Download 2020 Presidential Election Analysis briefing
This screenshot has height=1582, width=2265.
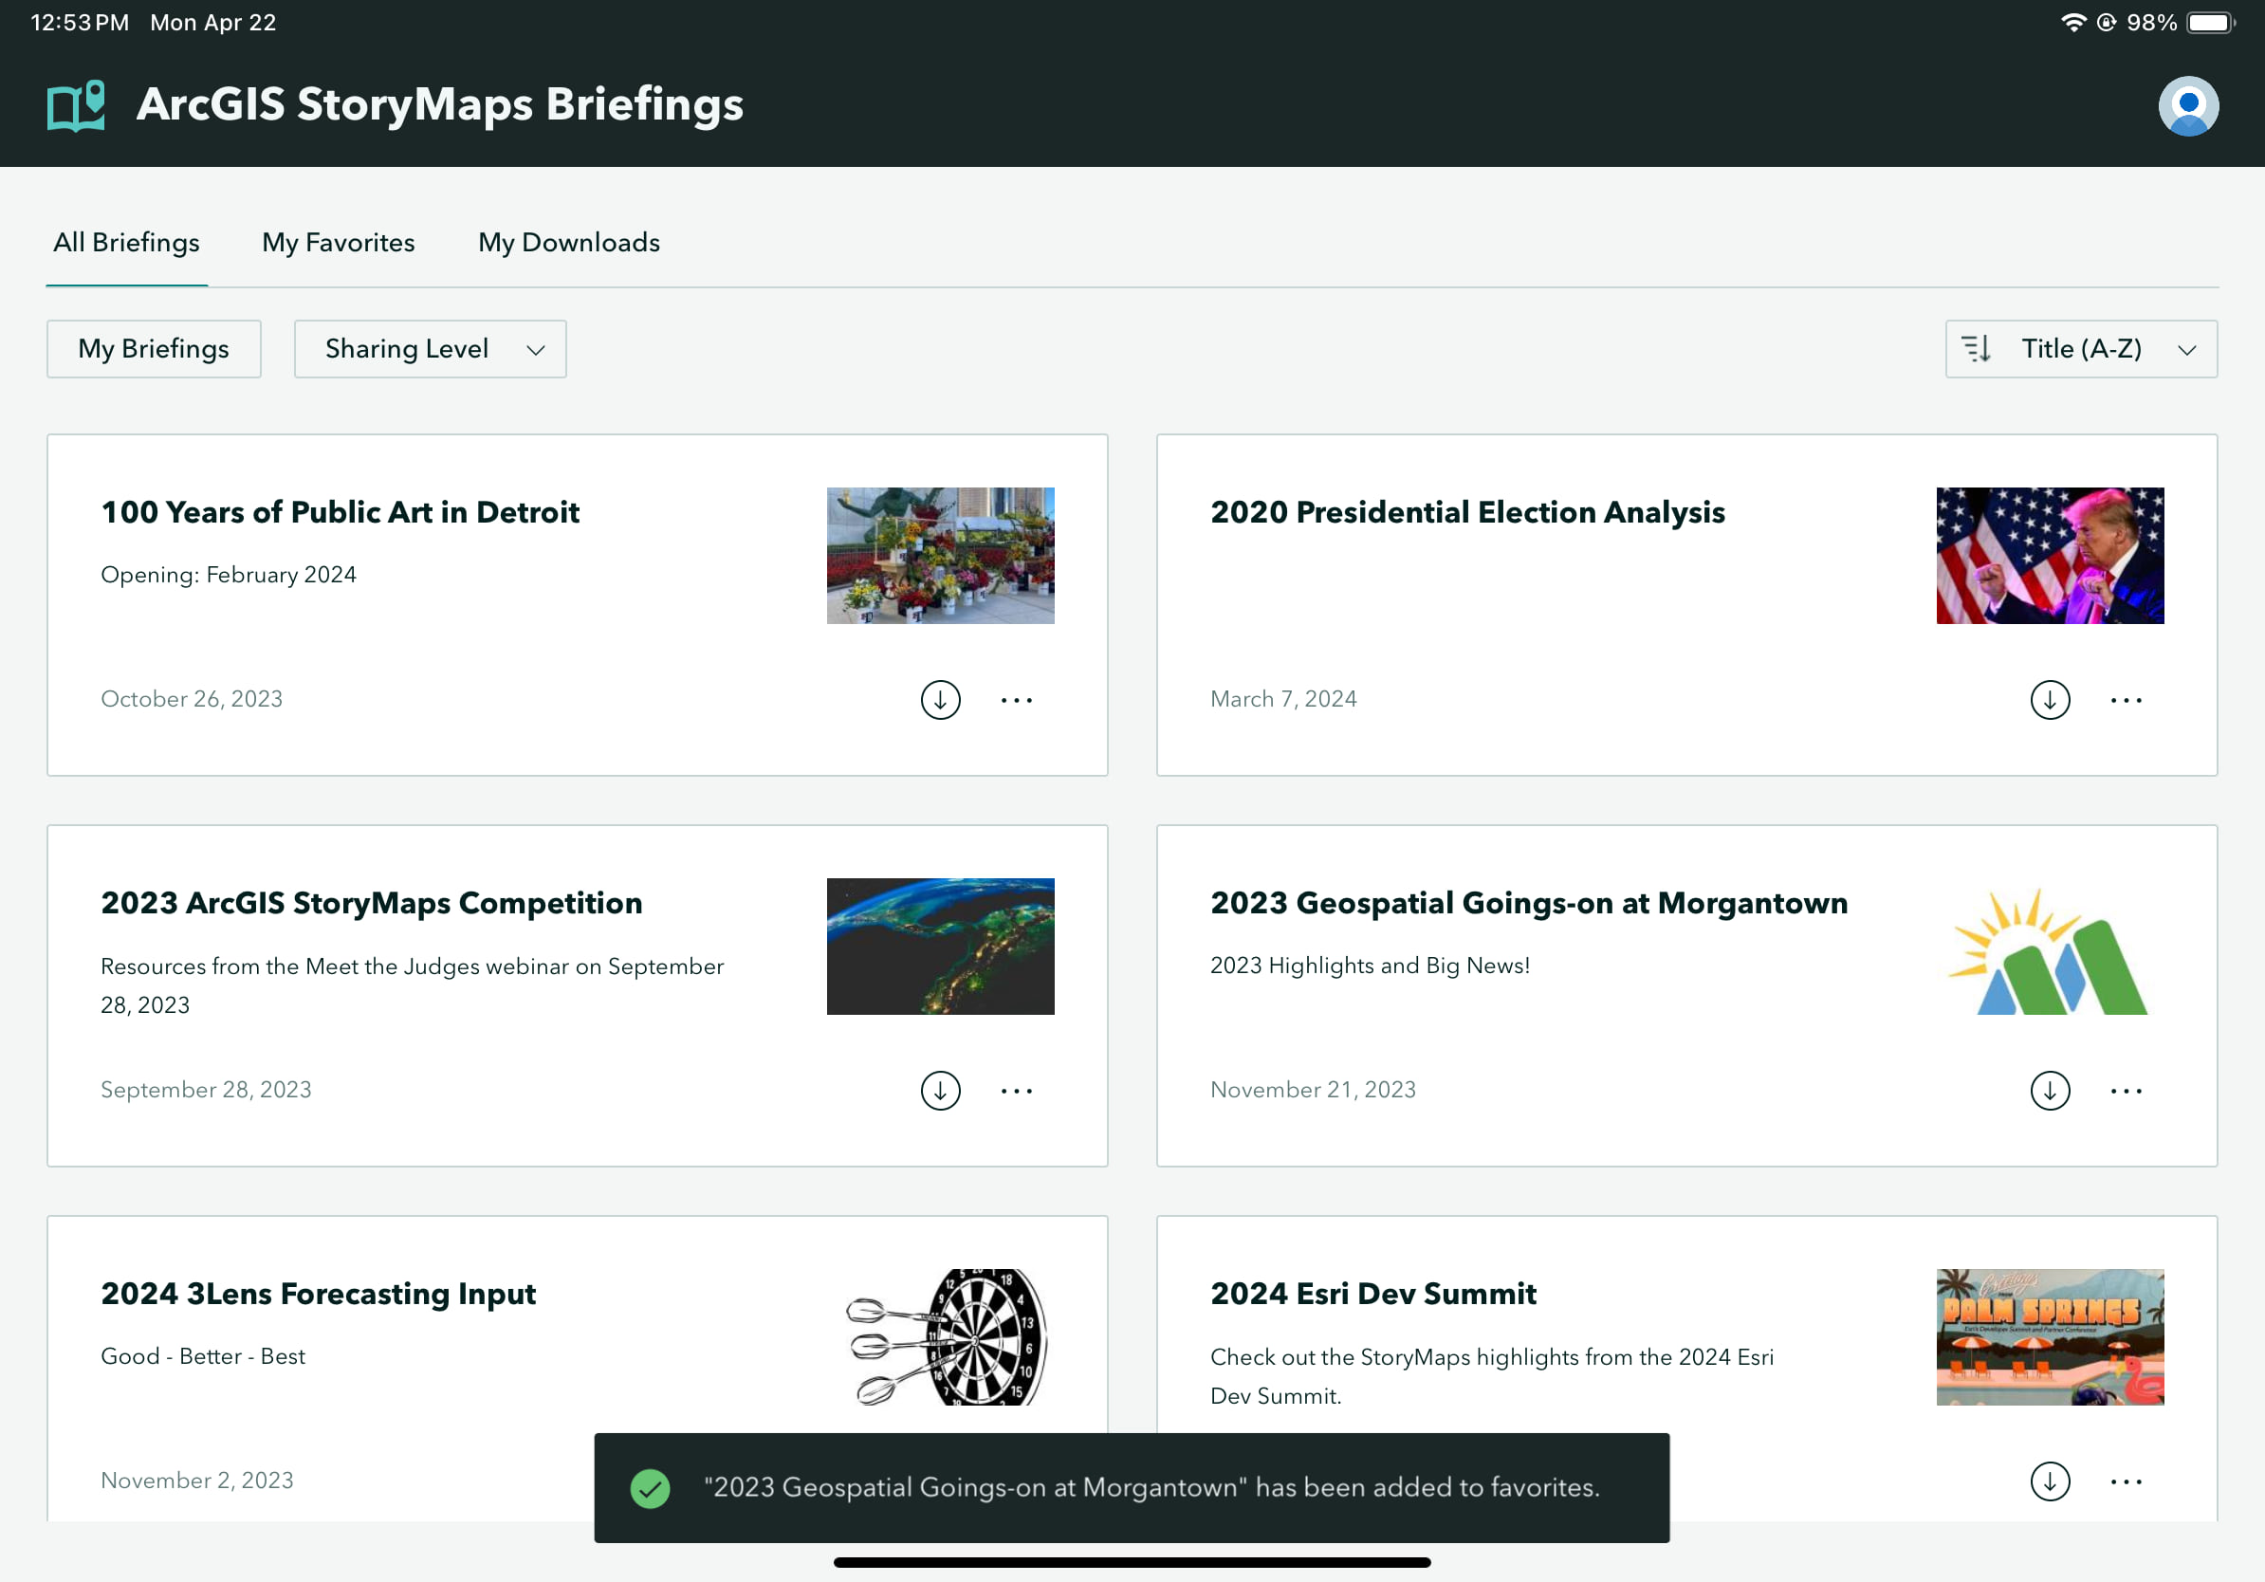pyautogui.click(x=2049, y=699)
